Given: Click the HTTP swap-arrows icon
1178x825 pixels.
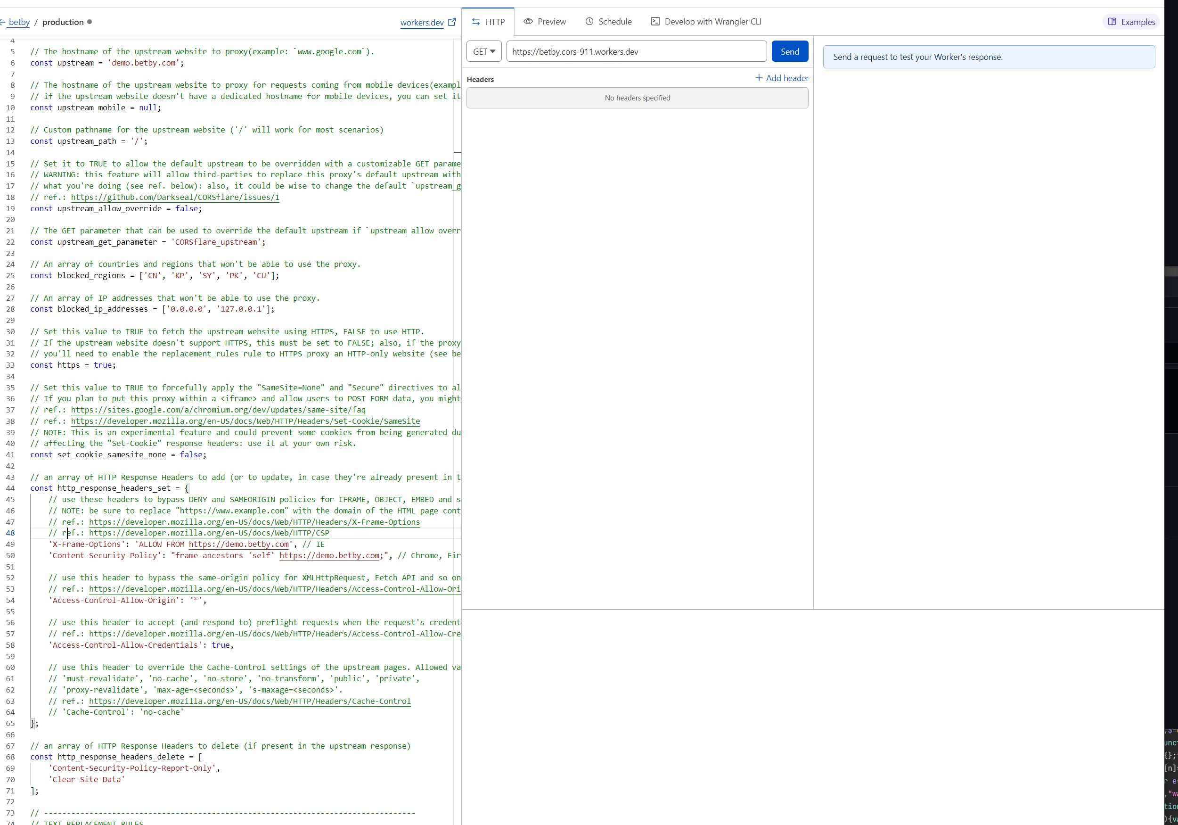Looking at the screenshot, I should coord(475,22).
